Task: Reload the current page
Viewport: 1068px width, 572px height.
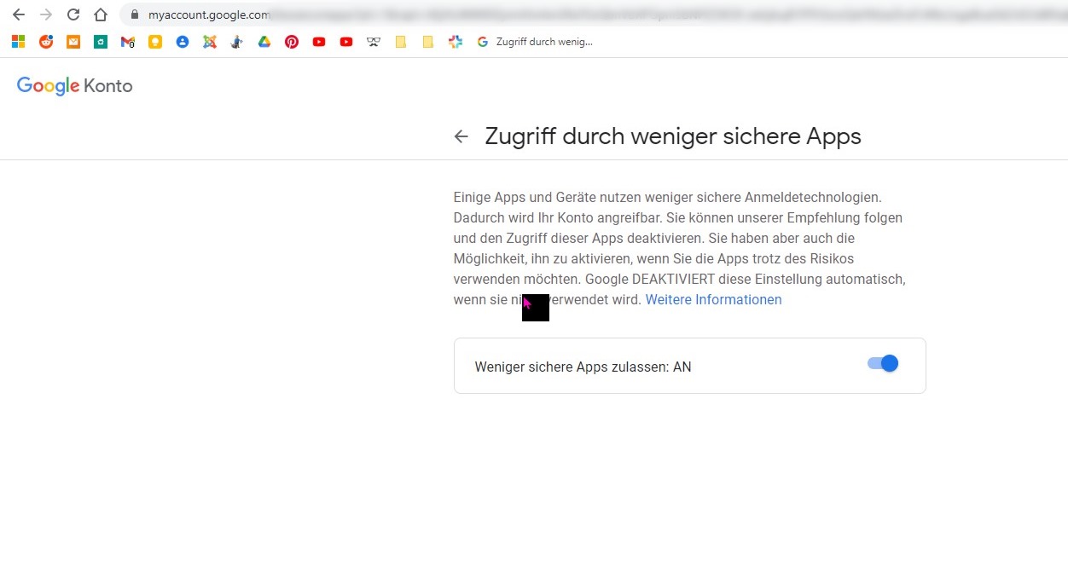Action: (73, 14)
